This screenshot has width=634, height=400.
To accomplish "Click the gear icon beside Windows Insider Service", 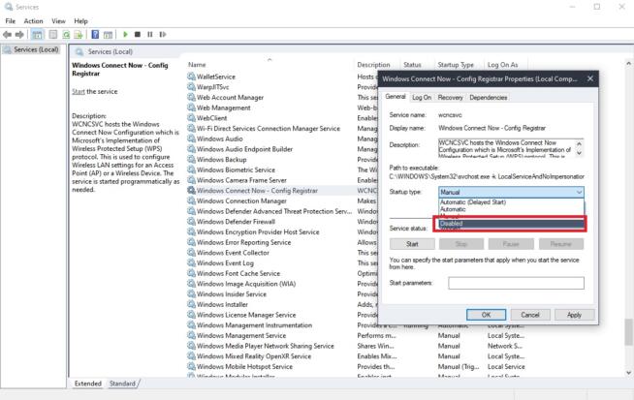I will click(191, 293).
